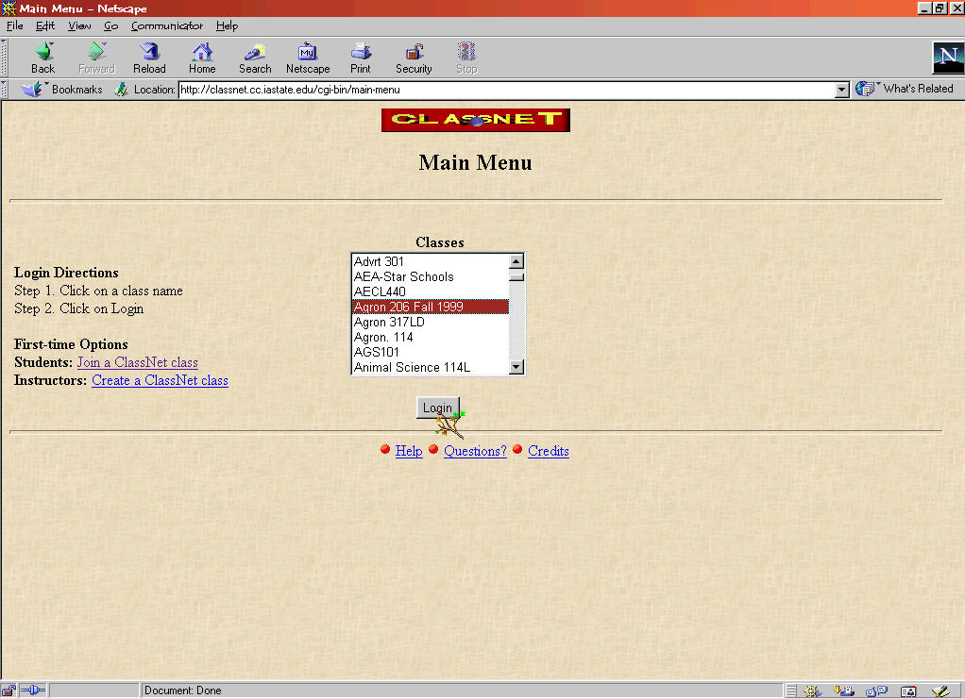Expand the Location URL dropdown arrow

coord(842,90)
